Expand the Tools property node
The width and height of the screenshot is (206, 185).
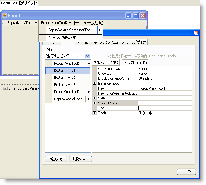point(94,113)
